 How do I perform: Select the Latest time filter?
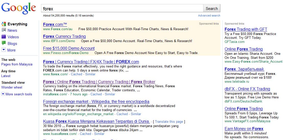pos(6,76)
